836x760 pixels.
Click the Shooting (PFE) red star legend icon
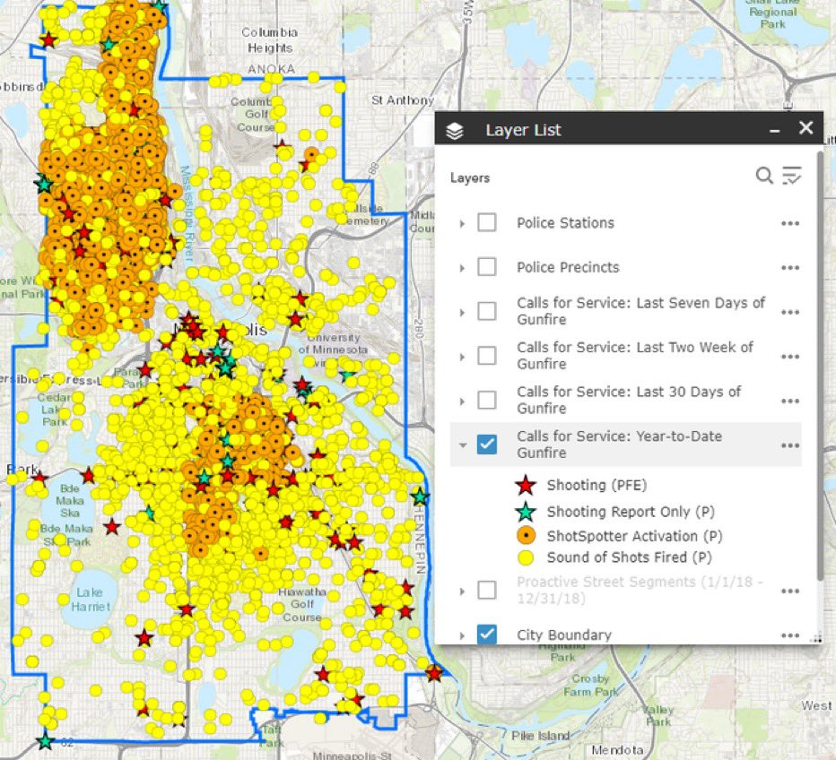coord(526,485)
